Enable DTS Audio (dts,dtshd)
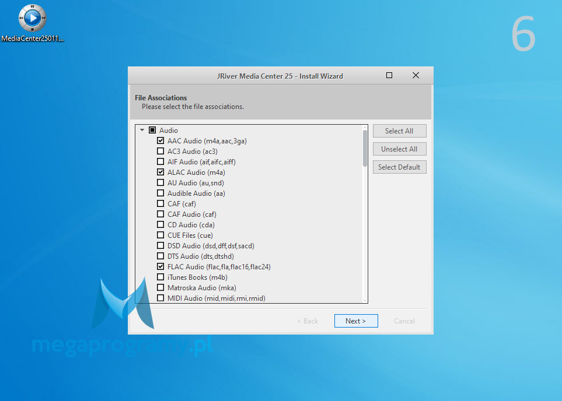This screenshot has width=562, height=401. 160,256
